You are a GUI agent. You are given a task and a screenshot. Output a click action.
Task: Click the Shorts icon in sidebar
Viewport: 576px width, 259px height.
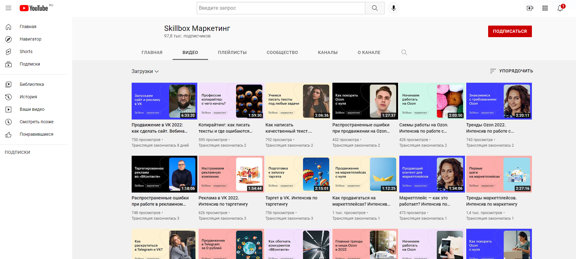tap(8, 52)
